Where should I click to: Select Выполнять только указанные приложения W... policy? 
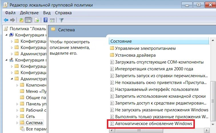(159, 117)
